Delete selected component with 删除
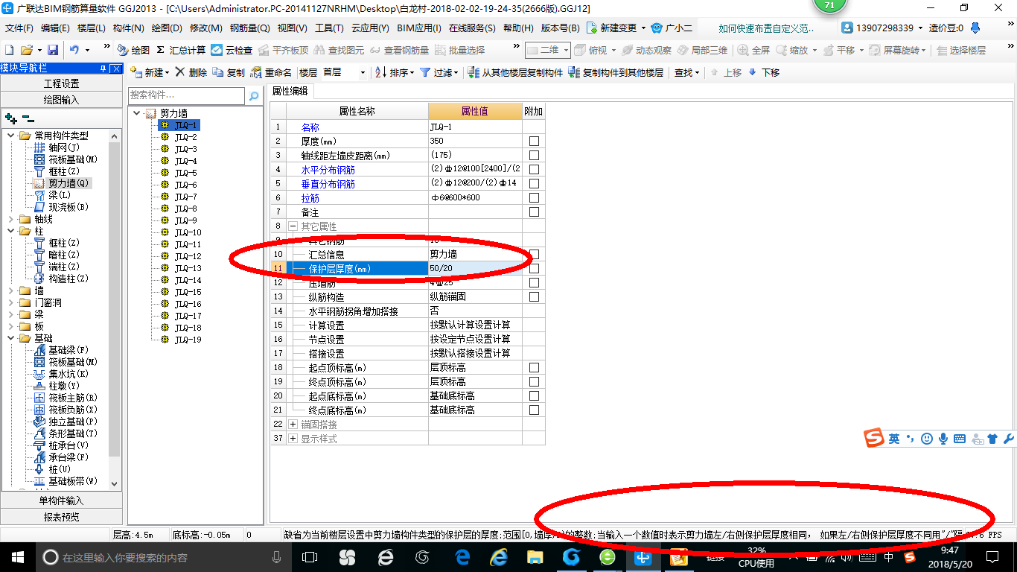Viewport: 1017px width, 572px height. coord(191,72)
